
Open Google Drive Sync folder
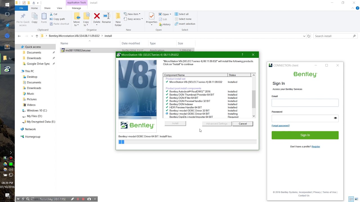tap(38, 64)
